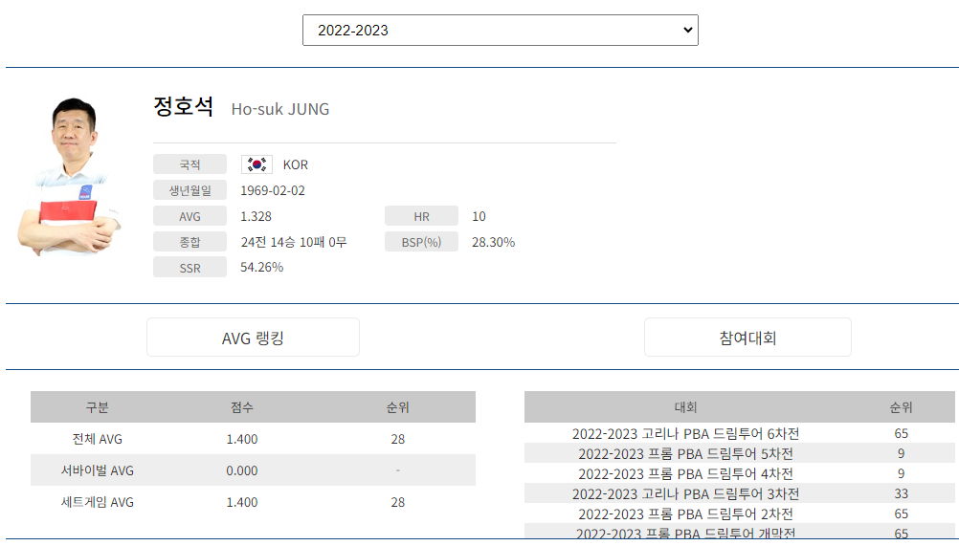Click the 종합 label
This screenshot has height=546, width=959.
coord(190,242)
